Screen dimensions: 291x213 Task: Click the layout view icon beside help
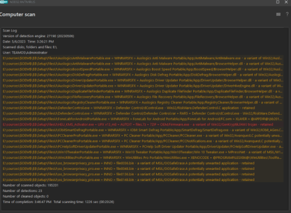tap(278, 14)
